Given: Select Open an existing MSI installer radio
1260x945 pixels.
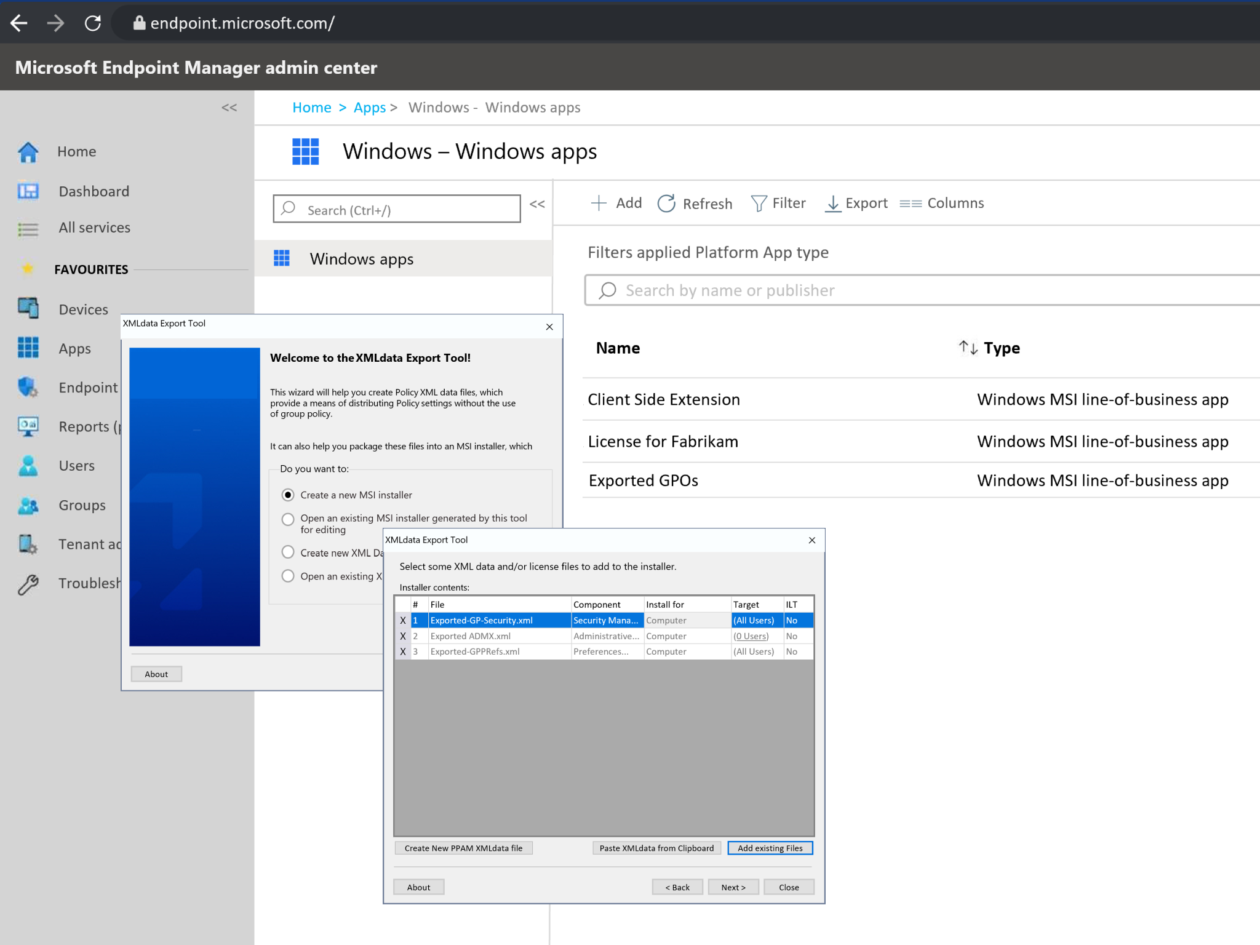Looking at the screenshot, I should point(288,519).
